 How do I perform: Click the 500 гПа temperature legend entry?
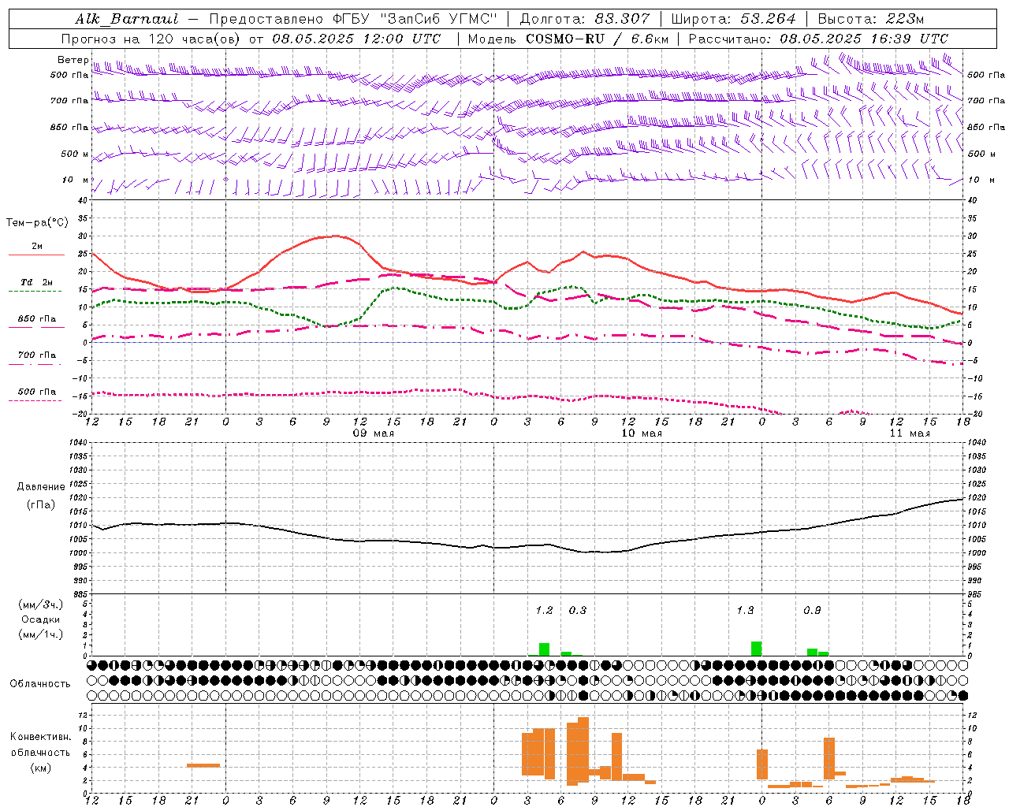(37, 392)
